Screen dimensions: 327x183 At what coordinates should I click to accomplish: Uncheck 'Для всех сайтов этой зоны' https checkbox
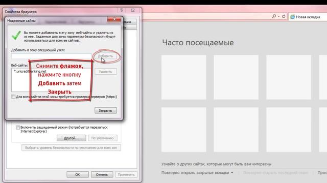pyautogui.click(x=13, y=97)
